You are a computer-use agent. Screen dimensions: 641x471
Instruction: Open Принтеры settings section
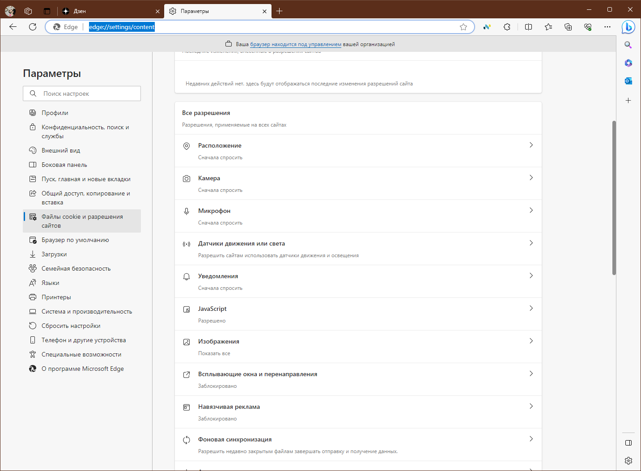(82, 297)
